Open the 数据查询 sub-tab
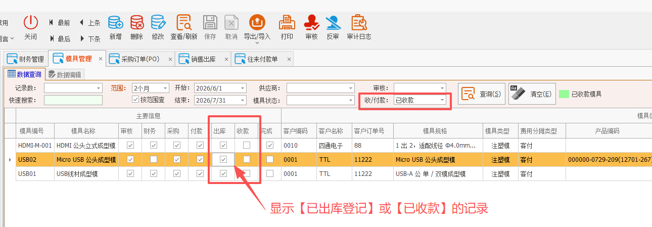The height and width of the screenshot is (227, 652). click(25, 74)
